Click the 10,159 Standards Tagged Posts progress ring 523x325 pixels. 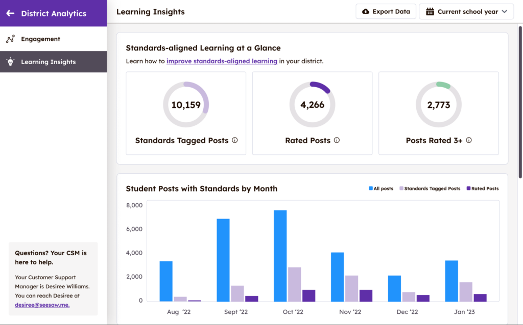(x=186, y=104)
